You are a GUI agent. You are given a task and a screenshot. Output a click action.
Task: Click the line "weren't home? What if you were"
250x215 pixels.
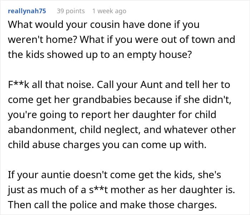point(121,39)
